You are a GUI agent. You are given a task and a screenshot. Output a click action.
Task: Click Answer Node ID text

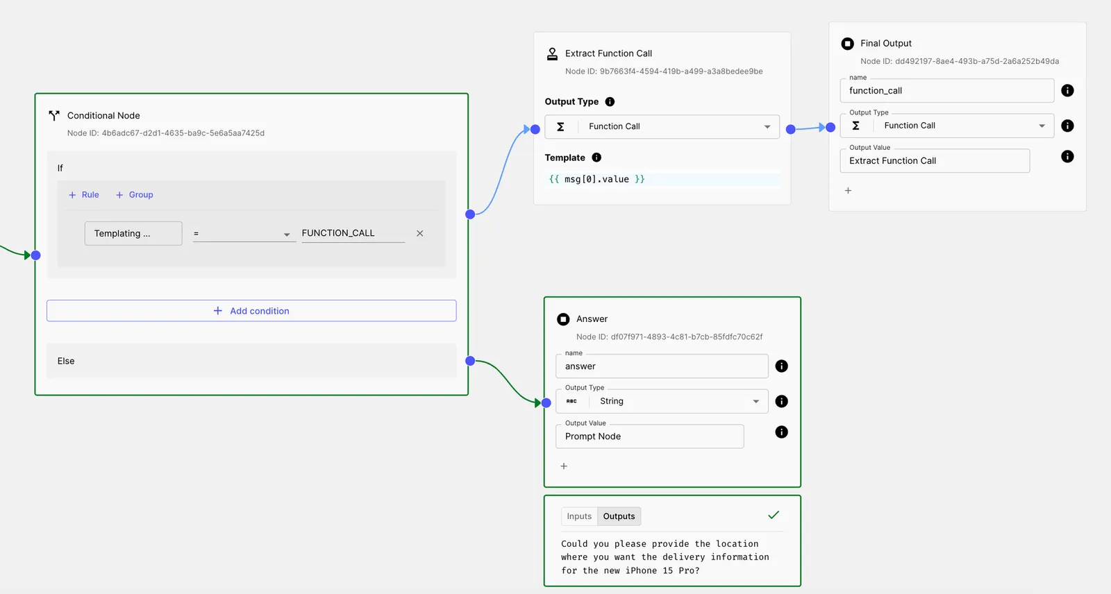669,337
